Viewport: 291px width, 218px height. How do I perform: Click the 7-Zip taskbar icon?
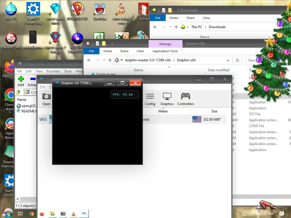coord(63,214)
